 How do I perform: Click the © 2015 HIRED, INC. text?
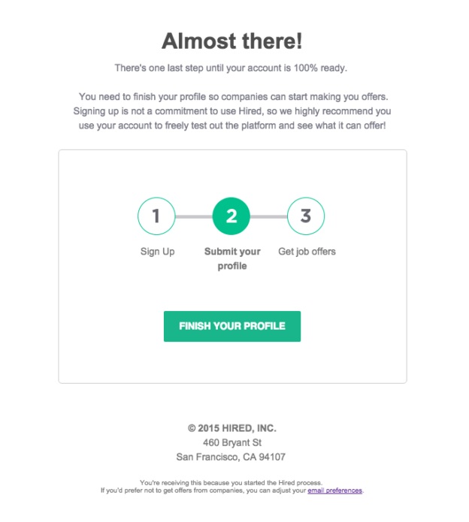pos(232,428)
